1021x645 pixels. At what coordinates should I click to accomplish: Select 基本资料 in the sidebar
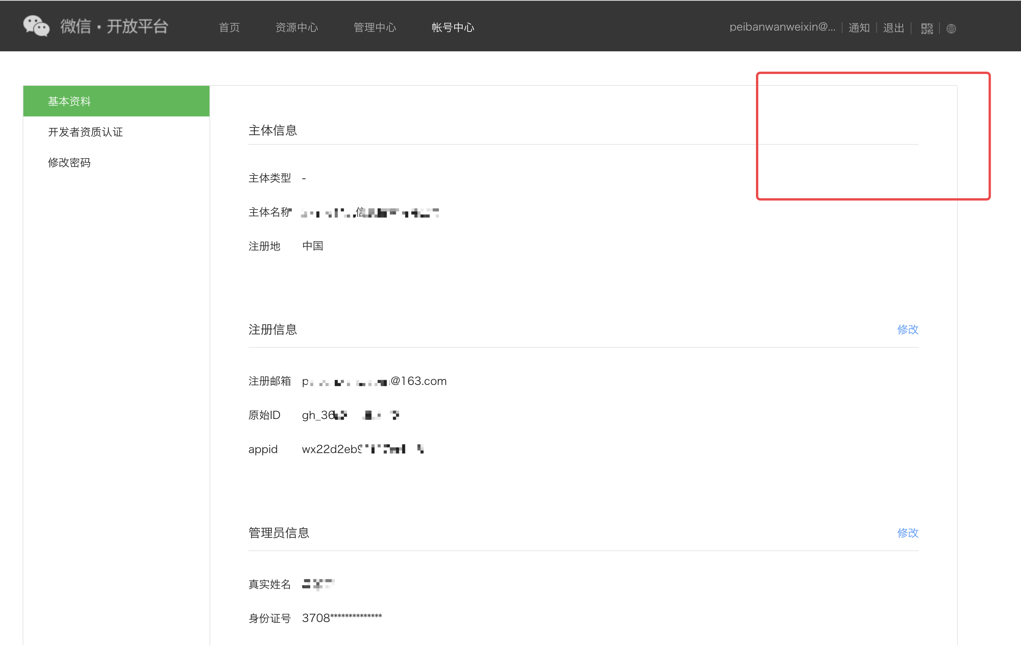70,101
